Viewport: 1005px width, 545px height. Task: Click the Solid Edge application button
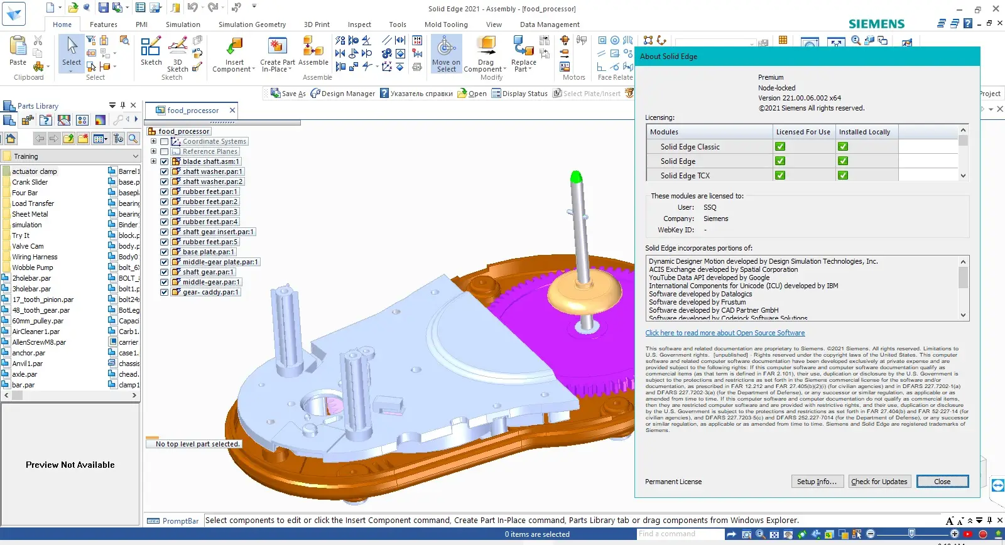[14, 14]
